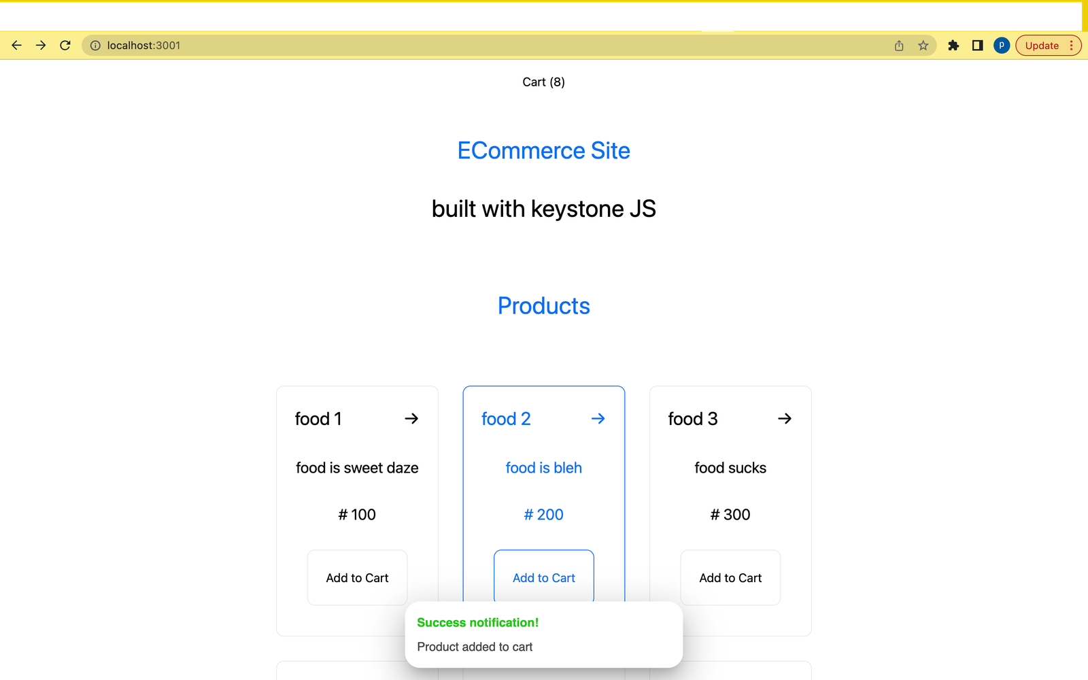Add food 1 to cart
This screenshot has height=680, width=1088.
(357, 577)
